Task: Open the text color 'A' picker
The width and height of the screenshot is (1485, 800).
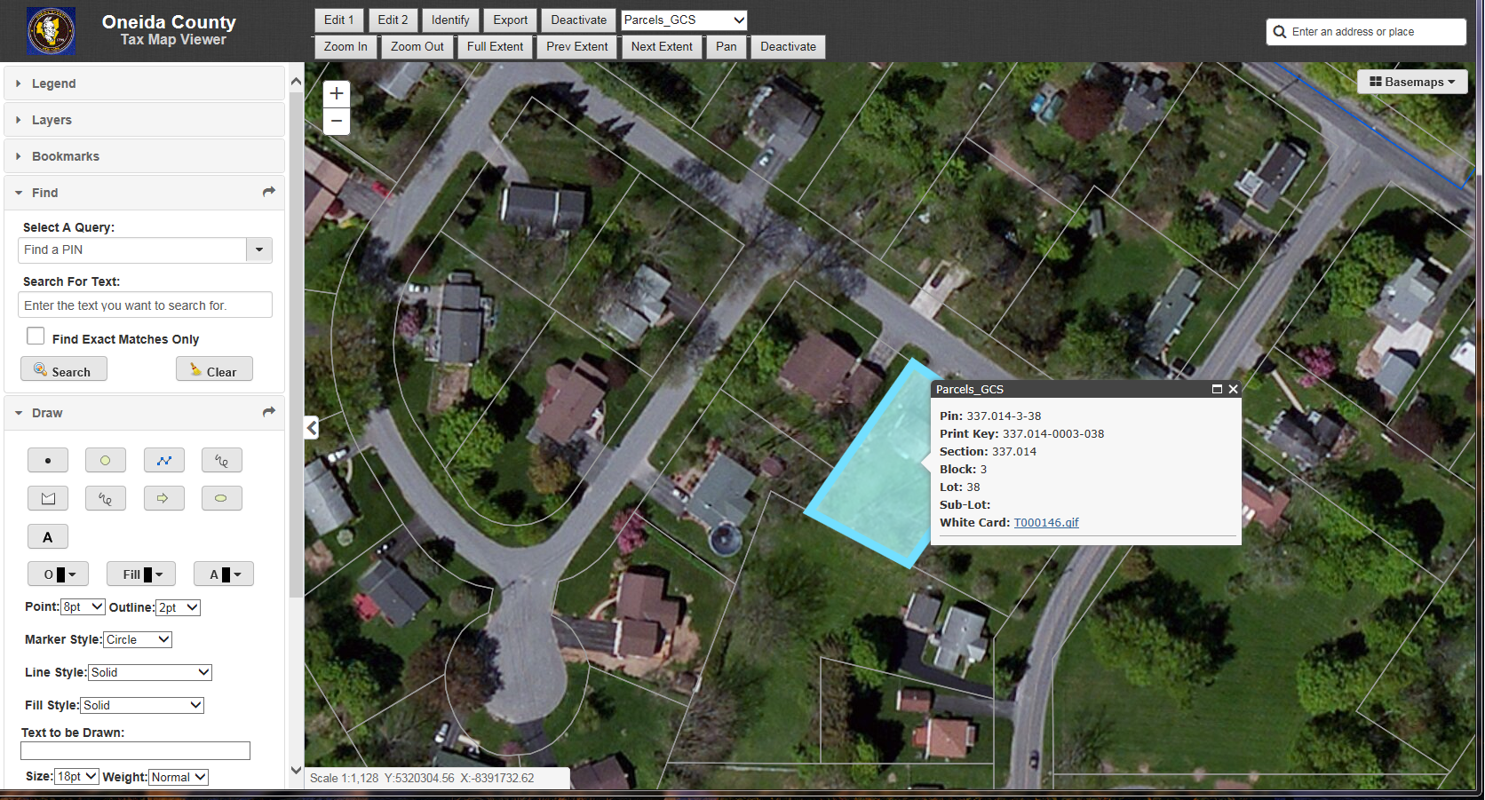Action: 224,574
